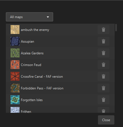The image size is (123, 127).
Task: Click the Crimson Feud preview thumbnail
Action: coord(15,65)
